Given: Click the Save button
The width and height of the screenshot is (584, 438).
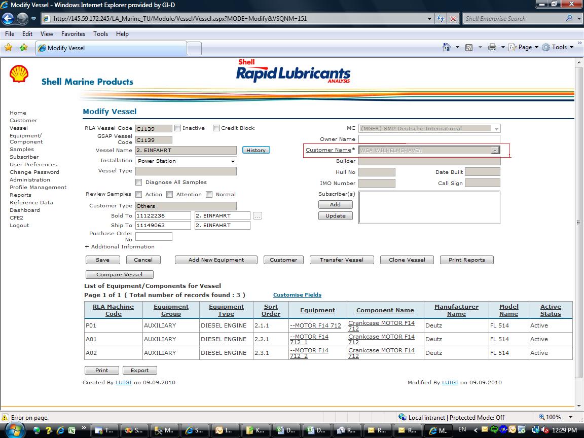Looking at the screenshot, I should pos(103,260).
